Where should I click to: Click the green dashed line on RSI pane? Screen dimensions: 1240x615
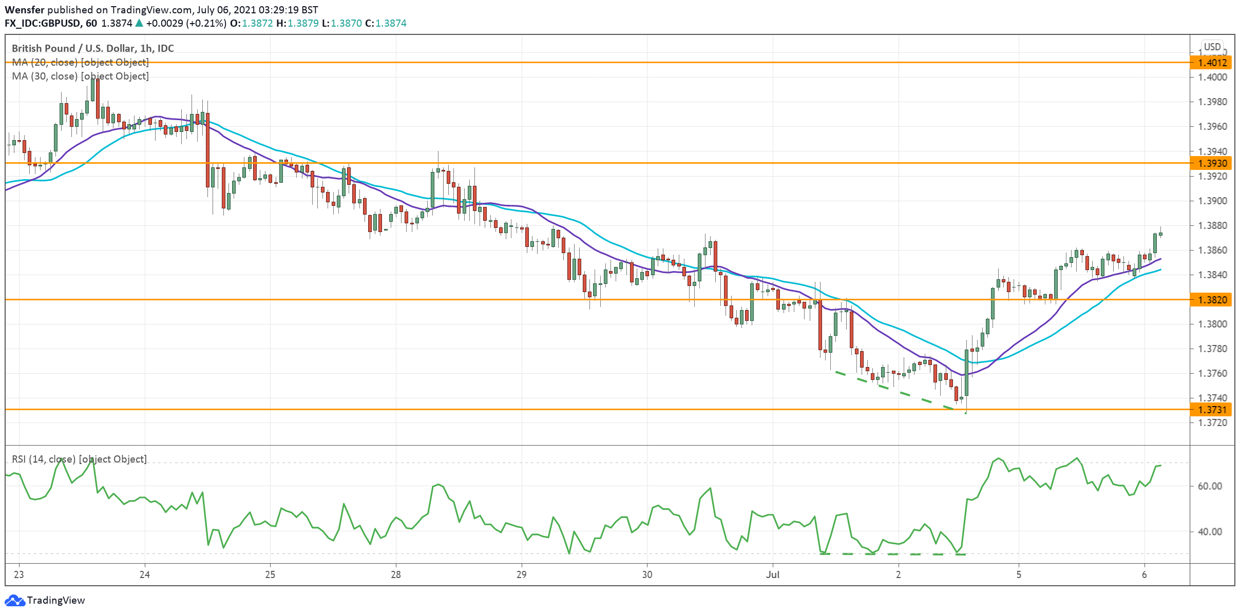click(x=893, y=554)
